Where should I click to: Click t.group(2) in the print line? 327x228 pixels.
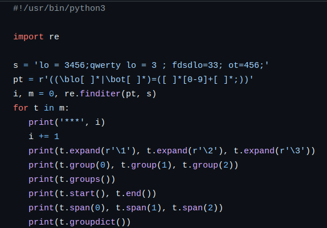[208, 165]
